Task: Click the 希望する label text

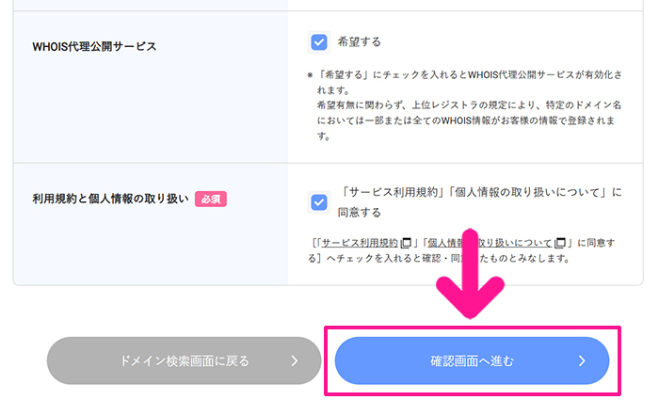Action: click(x=360, y=42)
